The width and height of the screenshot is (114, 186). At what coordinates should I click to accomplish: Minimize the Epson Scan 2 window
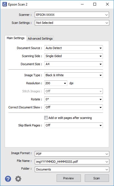(82, 4)
